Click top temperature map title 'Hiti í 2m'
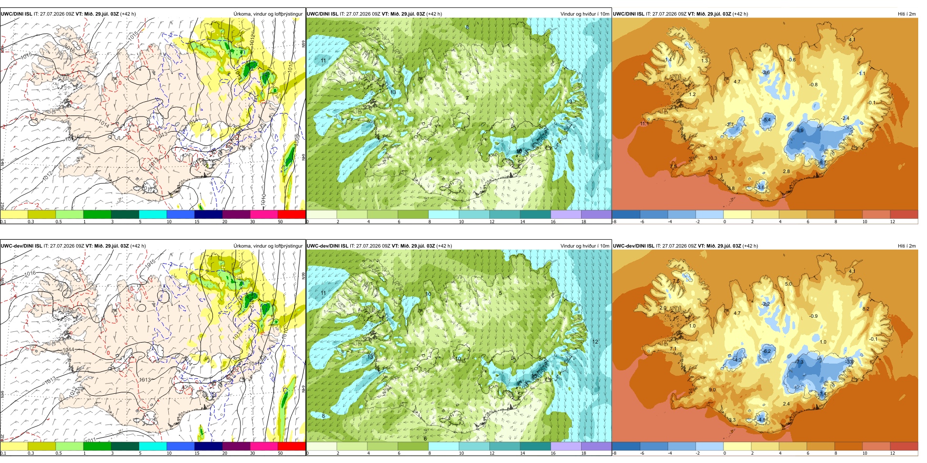The height and width of the screenshot is (463, 927). tap(907, 14)
